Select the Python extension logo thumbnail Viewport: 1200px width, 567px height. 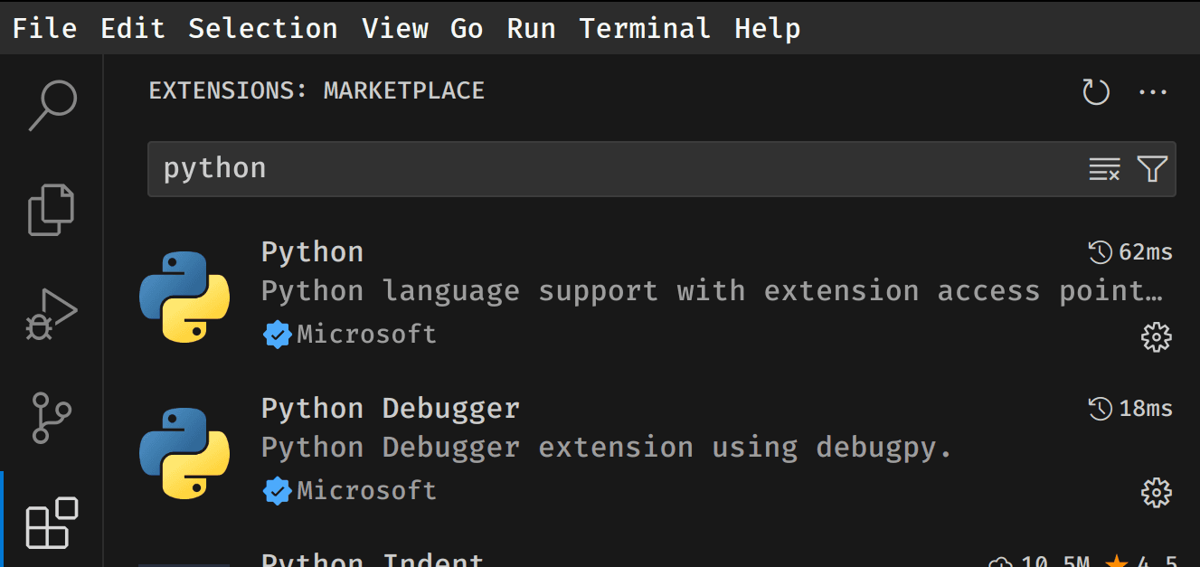click(184, 297)
